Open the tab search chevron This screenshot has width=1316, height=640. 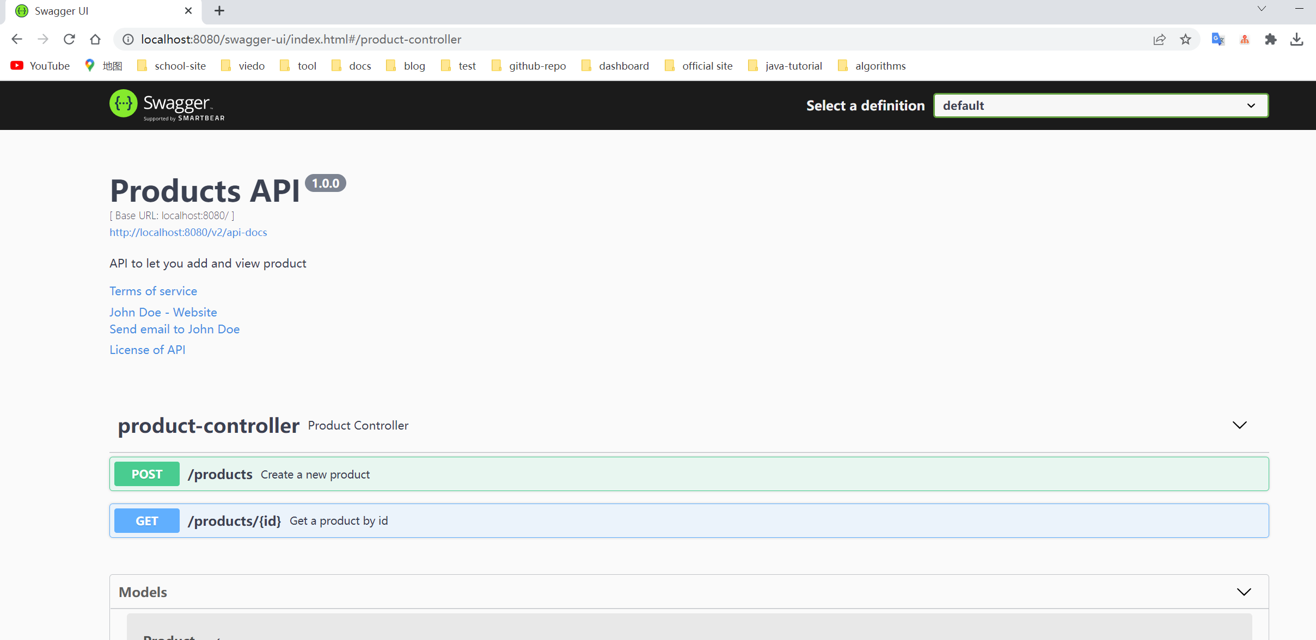(1262, 9)
